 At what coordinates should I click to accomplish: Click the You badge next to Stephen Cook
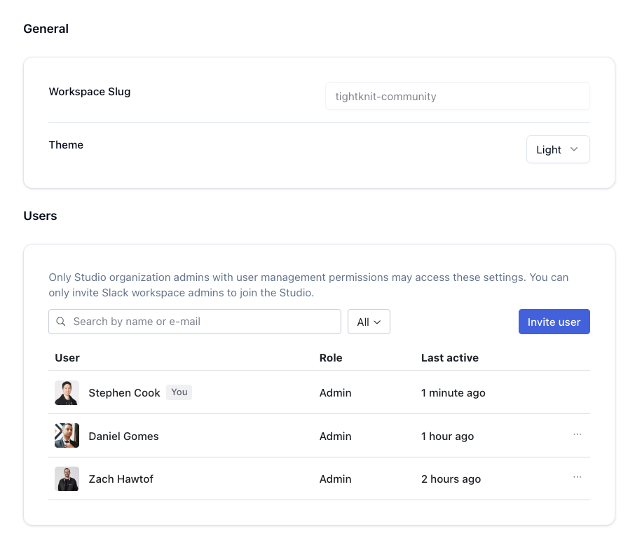coord(179,392)
